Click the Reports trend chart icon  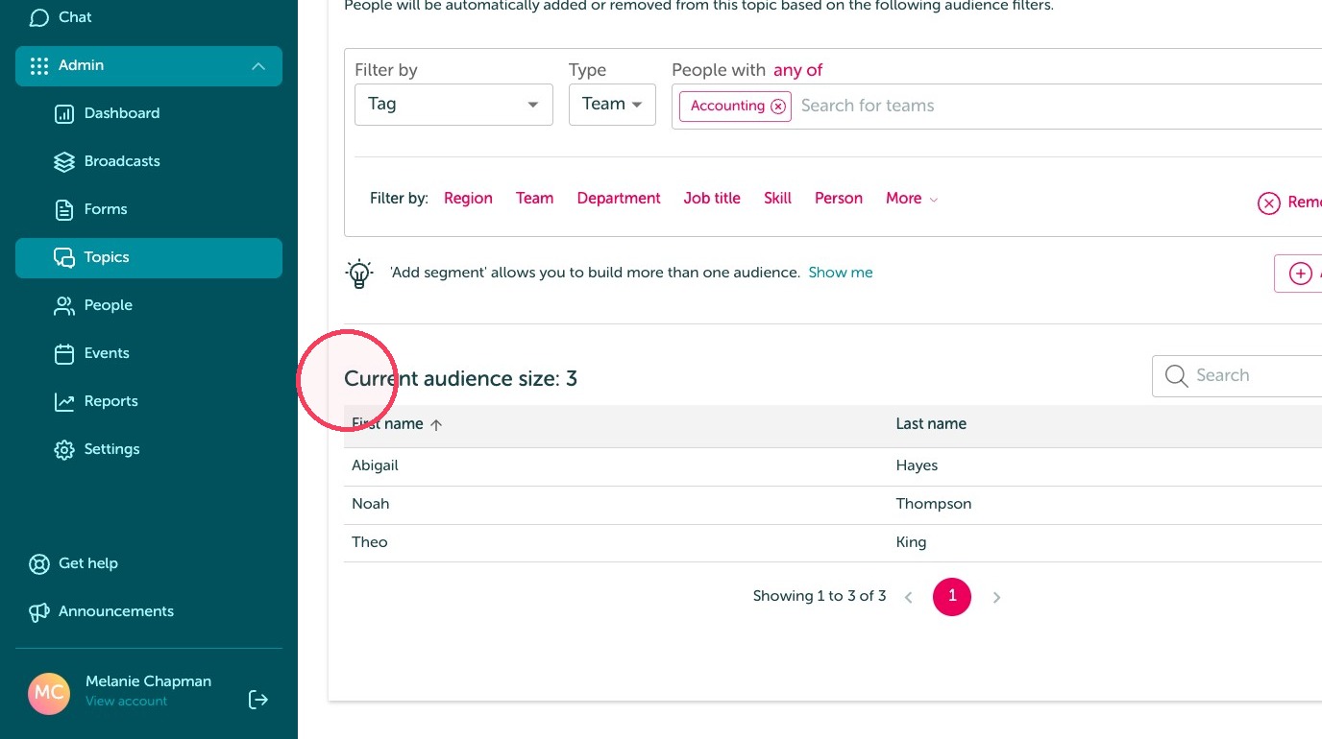pyautogui.click(x=64, y=401)
